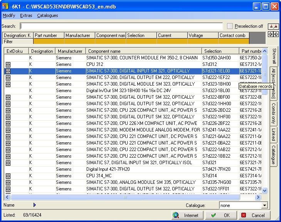This screenshot has height=222, width=281.
Task: Click the Contact comb filter field
Action: point(234,41)
